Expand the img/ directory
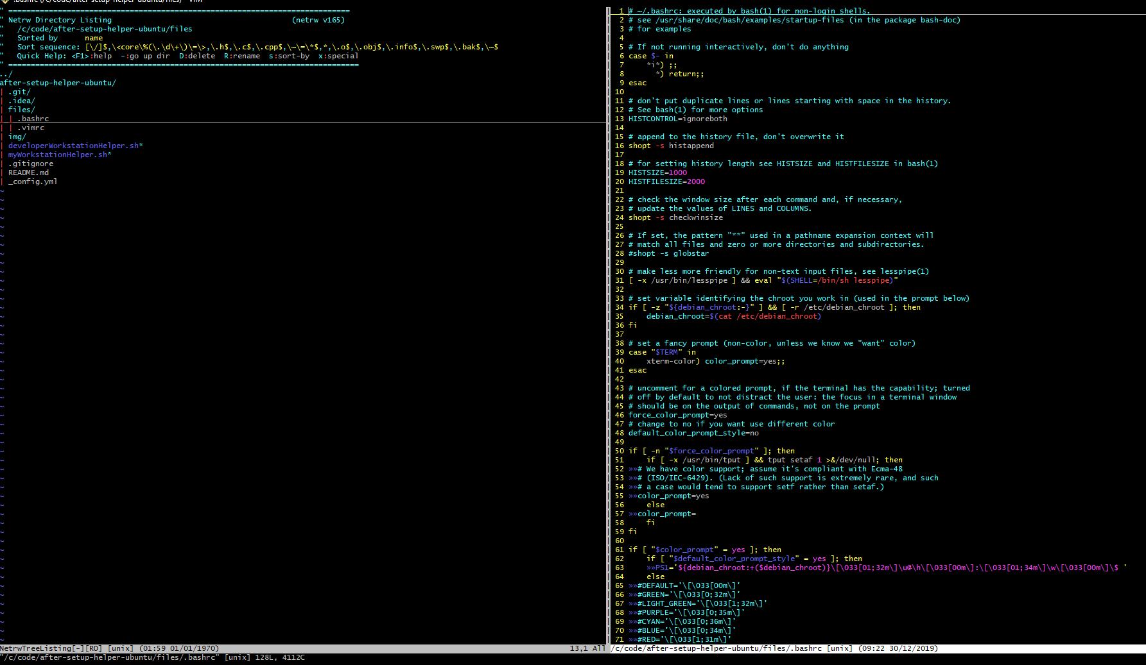This screenshot has width=1146, height=665. (x=17, y=137)
